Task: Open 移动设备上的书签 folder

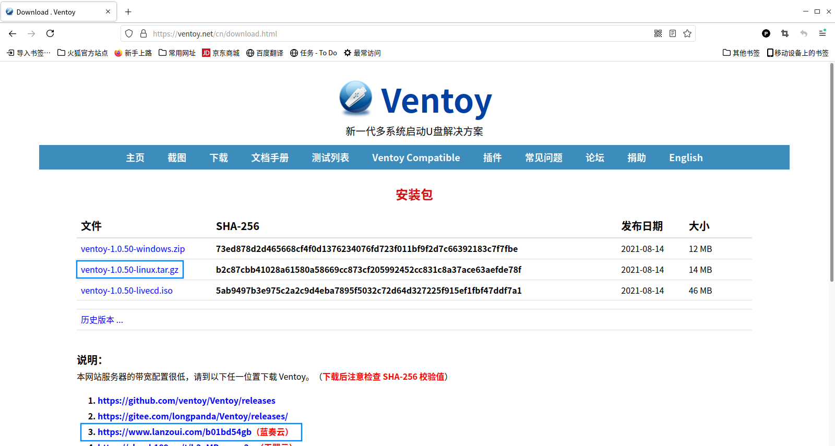Action: [x=797, y=53]
